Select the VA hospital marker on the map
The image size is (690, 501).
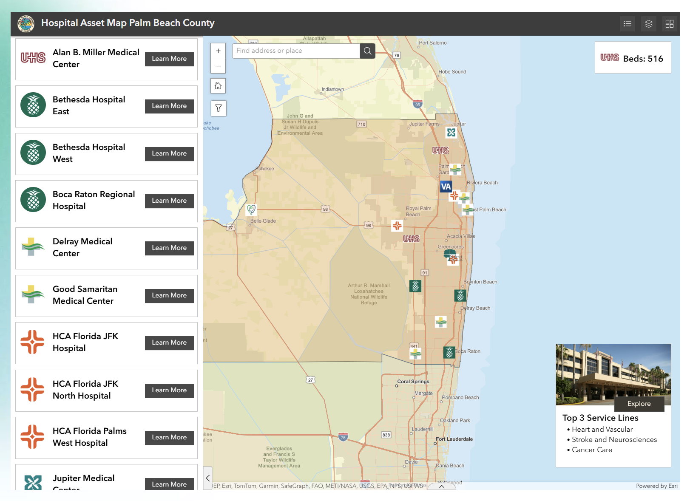pyautogui.click(x=446, y=186)
